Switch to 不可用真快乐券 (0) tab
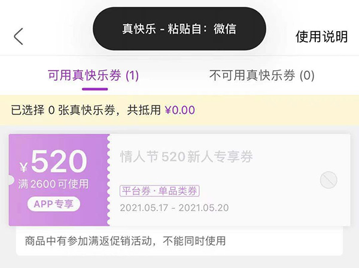 tap(262, 76)
